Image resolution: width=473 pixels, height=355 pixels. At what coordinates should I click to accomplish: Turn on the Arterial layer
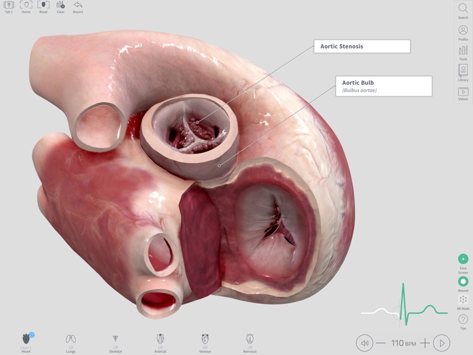[160, 340]
